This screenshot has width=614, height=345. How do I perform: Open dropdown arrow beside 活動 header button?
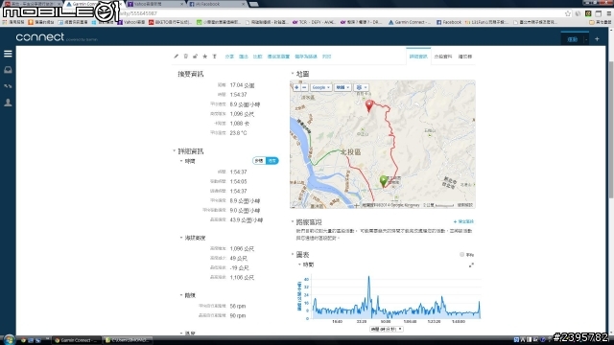coord(586,39)
